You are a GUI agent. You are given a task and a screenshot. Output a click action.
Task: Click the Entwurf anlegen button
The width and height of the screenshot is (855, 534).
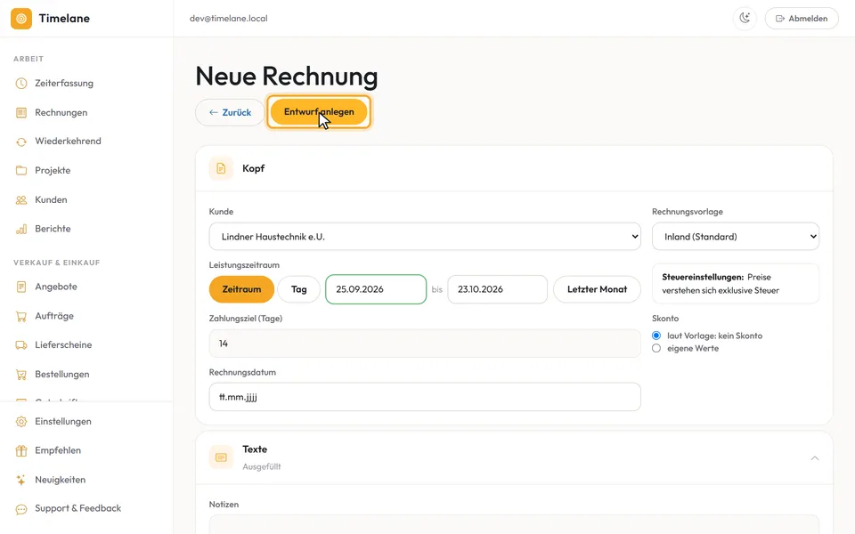[x=319, y=112]
